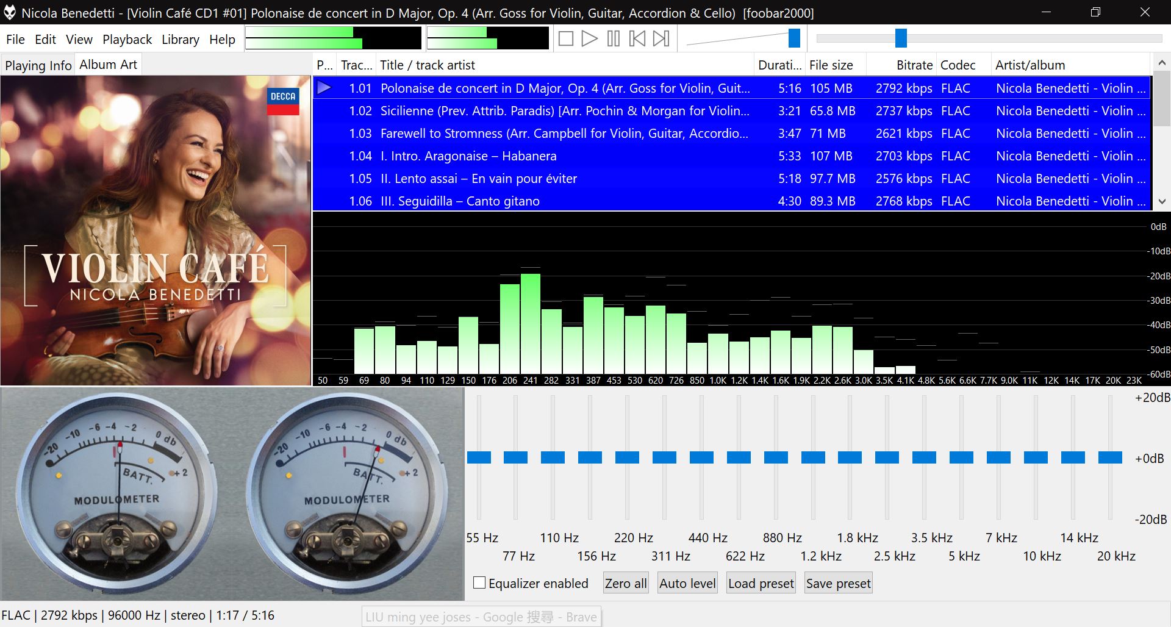Image resolution: width=1171 pixels, height=627 pixels.
Task: Click the Zero all button
Action: pos(626,583)
